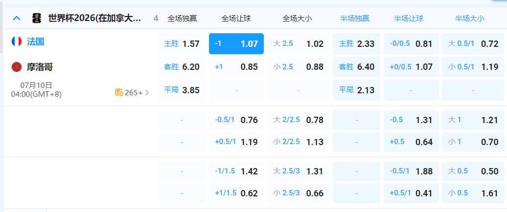The width and height of the screenshot is (507, 212).
Task: Open the 世界杯2026(在加拿大… league title
Action: click(95, 18)
